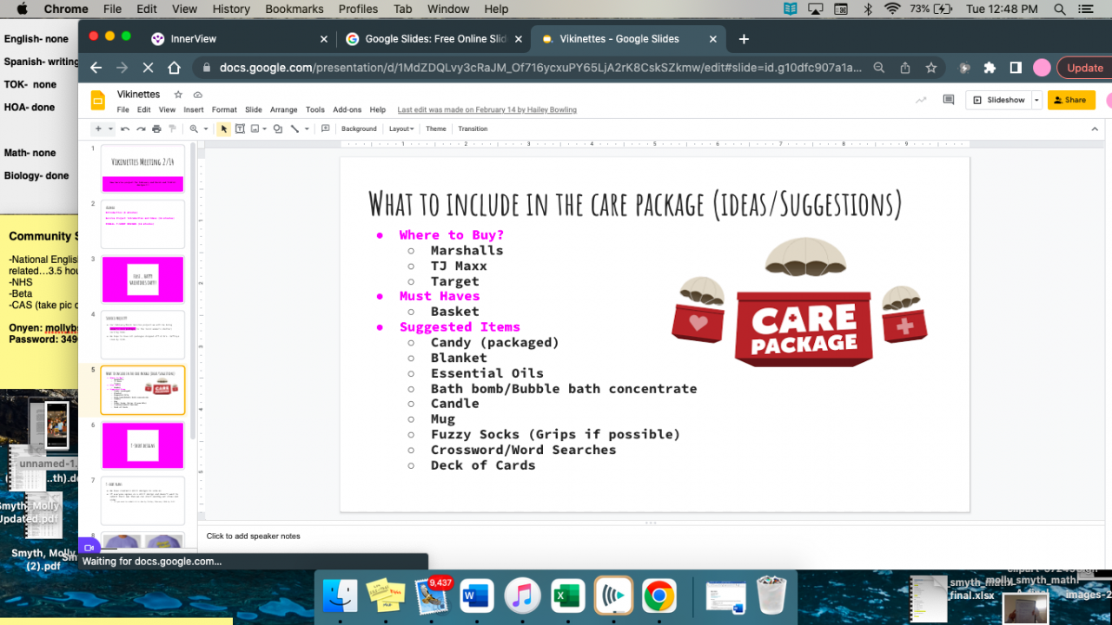The image size is (1112, 625).
Task: Open the File menu in Slides
Action: [x=122, y=110]
